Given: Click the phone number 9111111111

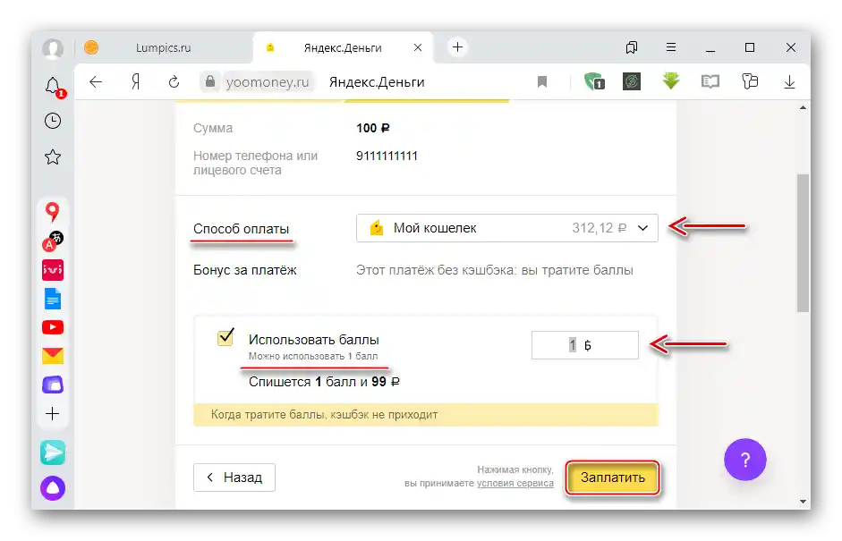Looking at the screenshot, I should coord(387,156).
